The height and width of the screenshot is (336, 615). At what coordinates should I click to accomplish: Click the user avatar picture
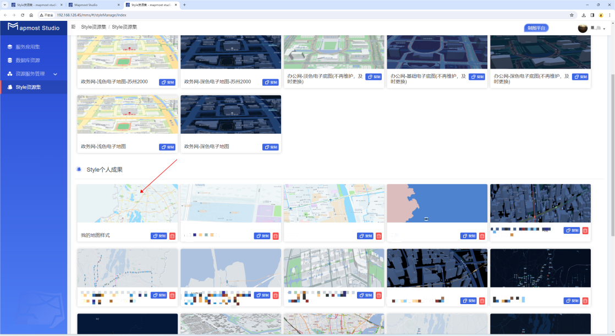pos(583,28)
